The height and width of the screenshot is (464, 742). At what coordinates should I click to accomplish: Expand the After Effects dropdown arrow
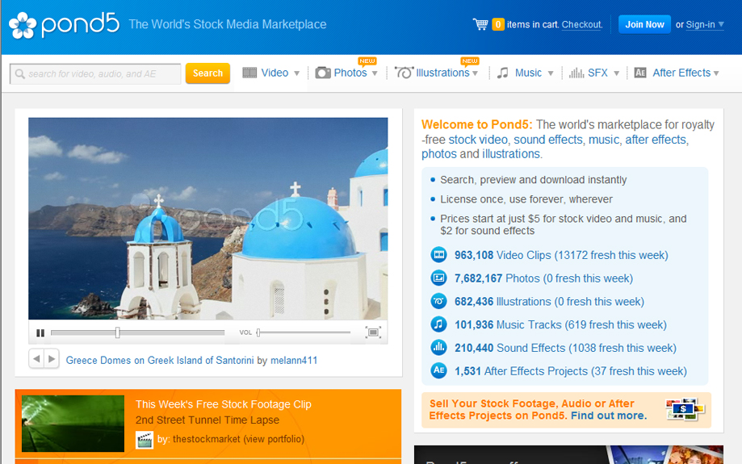tap(716, 73)
